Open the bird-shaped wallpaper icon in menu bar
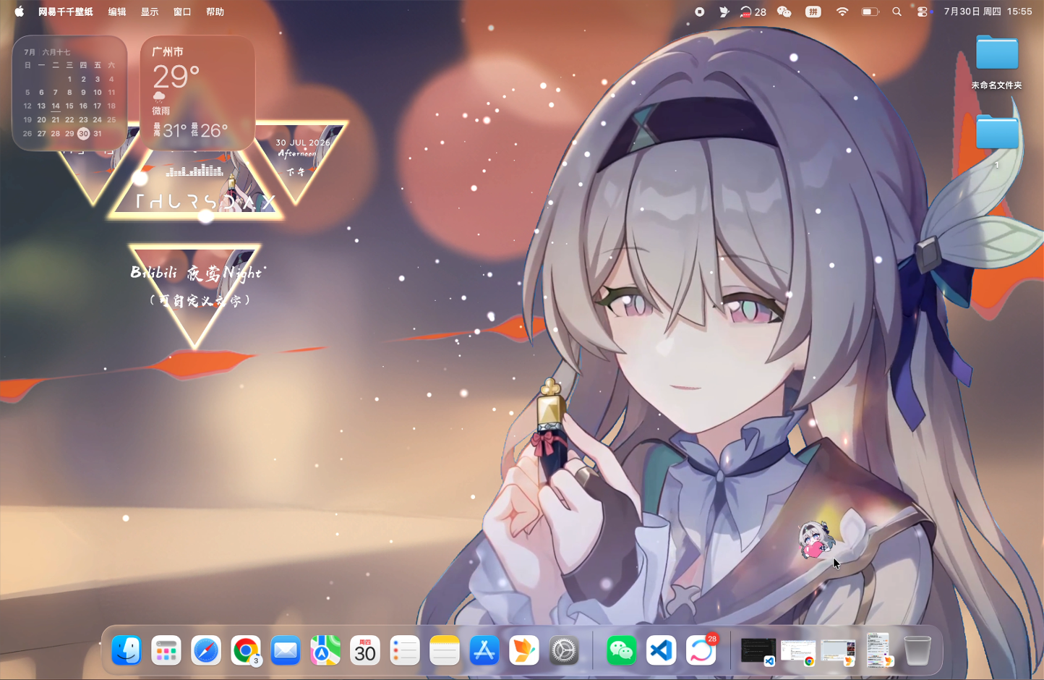Screen dimensions: 1044x680 coord(724,12)
